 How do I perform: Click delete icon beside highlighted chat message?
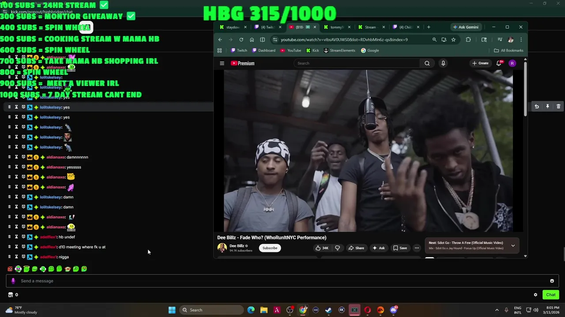[x=558, y=107]
